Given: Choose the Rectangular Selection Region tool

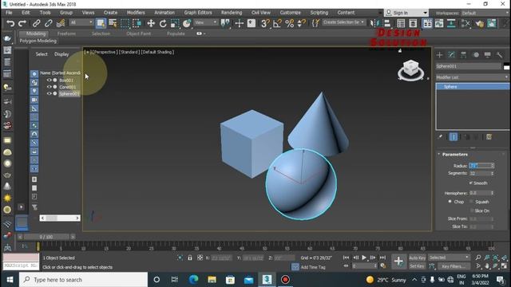Looking at the screenshot, I should pyautogui.click(x=125, y=23).
